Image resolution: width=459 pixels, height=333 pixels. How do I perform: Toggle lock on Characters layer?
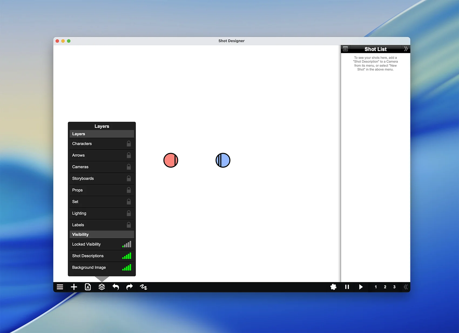click(x=129, y=144)
